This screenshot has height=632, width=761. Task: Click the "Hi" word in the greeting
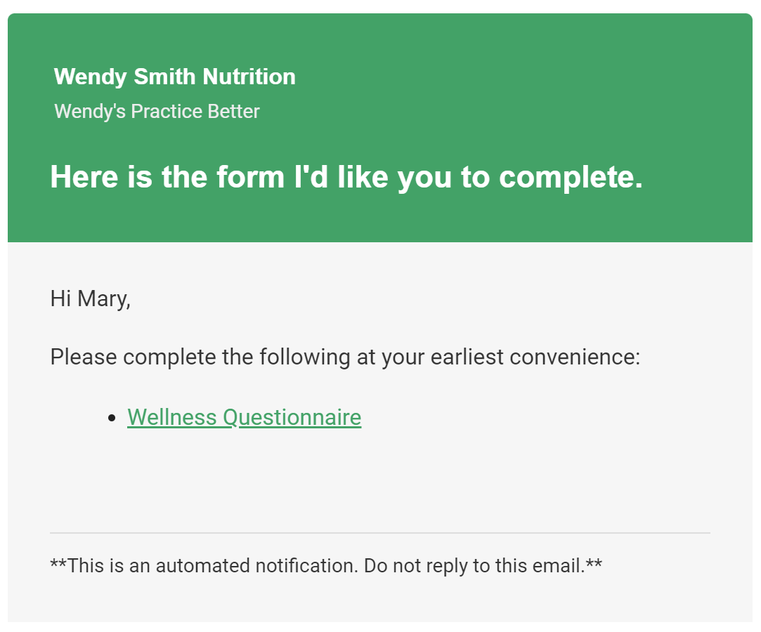pos(60,298)
